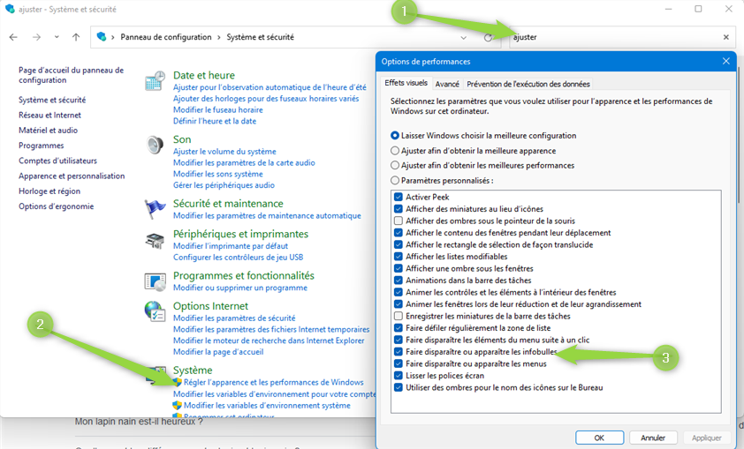Open Matériel et audio in sidebar
This screenshot has width=744, height=449.
[48, 131]
